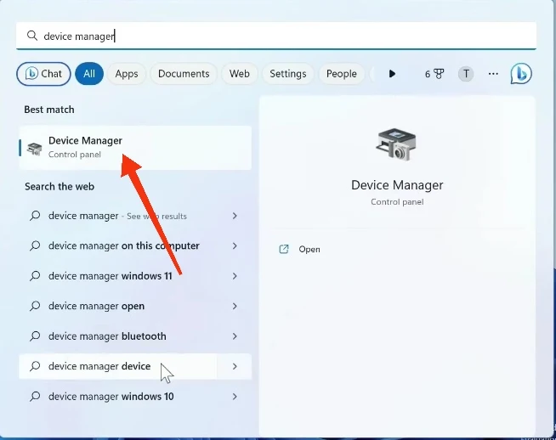Select the All filter tab

pos(89,74)
